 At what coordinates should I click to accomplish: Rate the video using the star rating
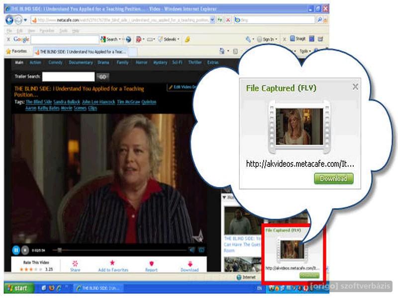[x=31, y=269]
